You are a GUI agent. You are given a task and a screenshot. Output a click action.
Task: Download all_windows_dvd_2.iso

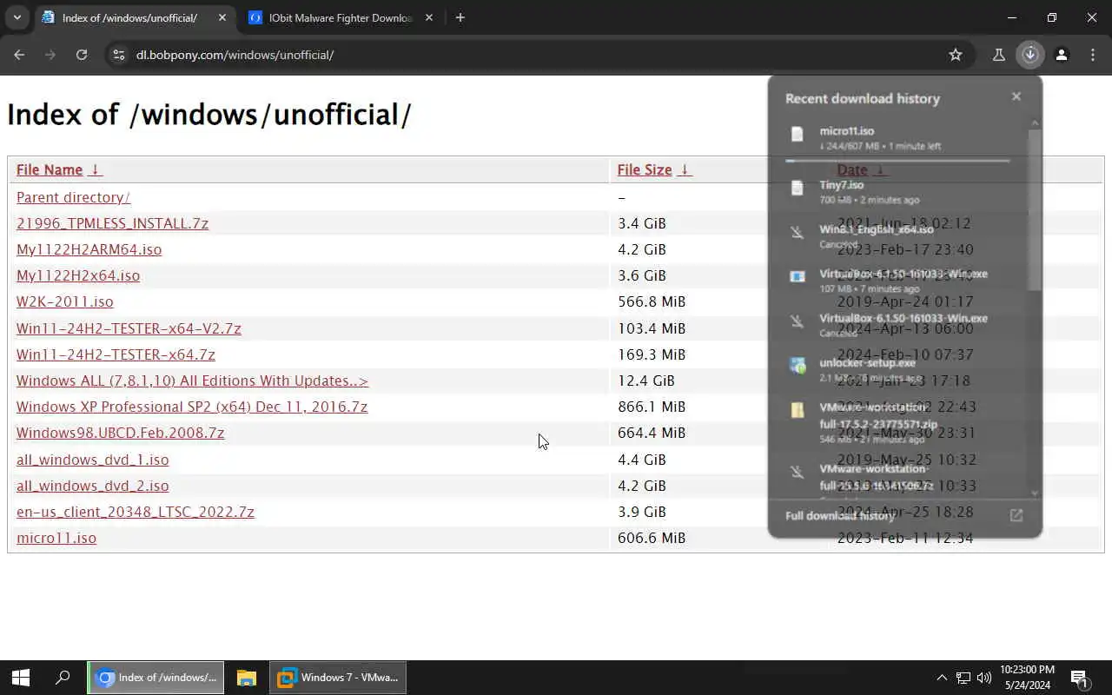pos(93,486)
